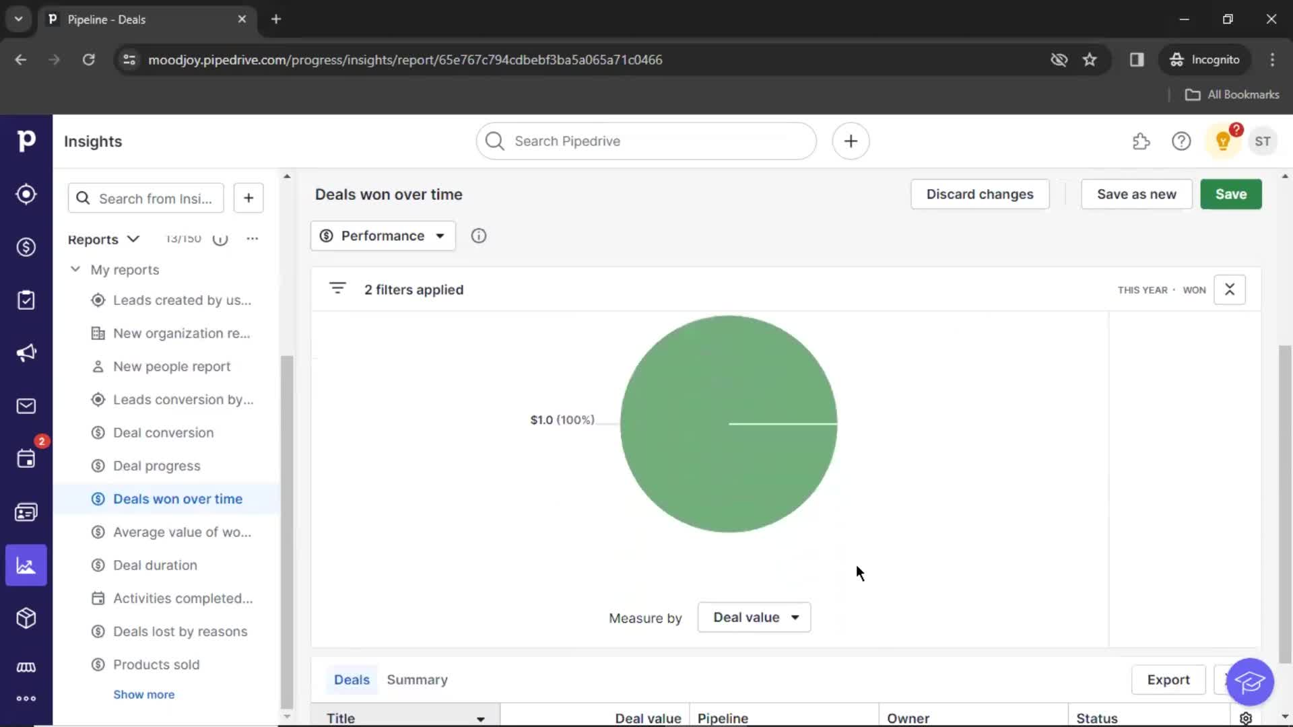The width and height of the screenshot is (1293, 727).
Task: Click the Analytics chart icon in sidebar
Action: [26, 565]
